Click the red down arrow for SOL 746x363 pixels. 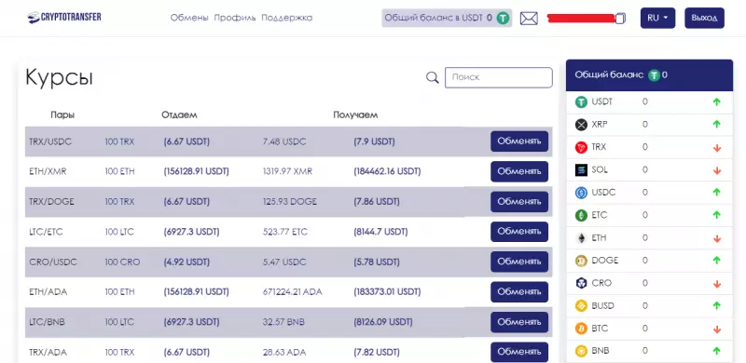[717, 170]
